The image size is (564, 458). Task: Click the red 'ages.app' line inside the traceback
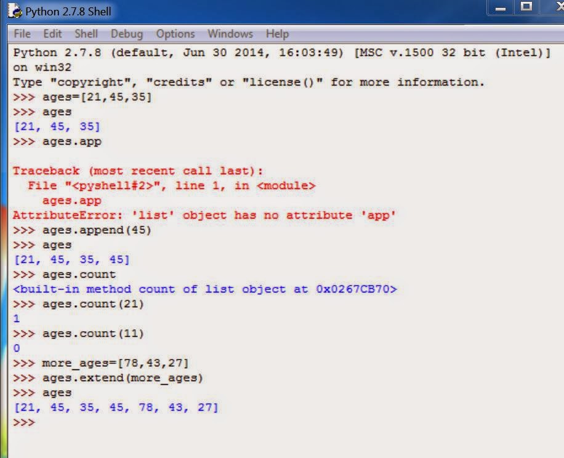(72, 201)
